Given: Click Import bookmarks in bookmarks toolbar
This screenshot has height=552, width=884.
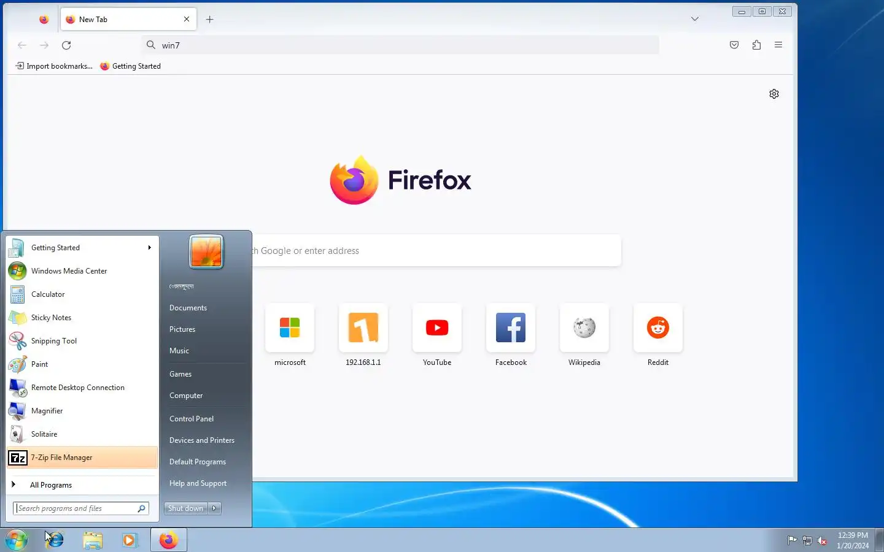Looking at the screenshot, I should pos(54,66).
